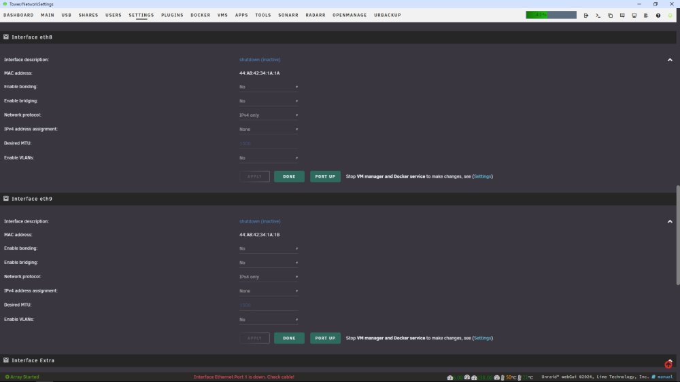Image resolution: width=680 pixels, height=382 pixels.
Task: Click the help question mark icon
Action: click(658, 15)
